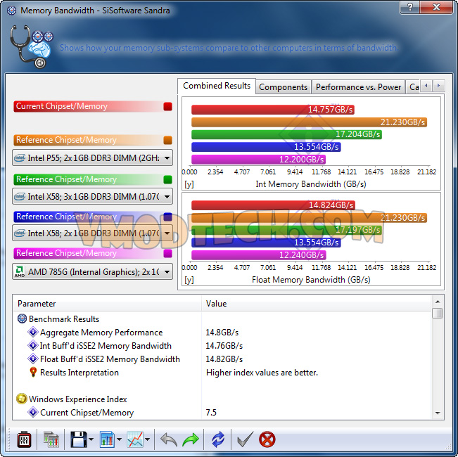Switch to the Components tab
The image size is (458, 457).
coord(283,87)
